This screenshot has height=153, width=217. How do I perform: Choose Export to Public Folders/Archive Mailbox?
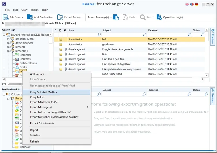[57, 117]
